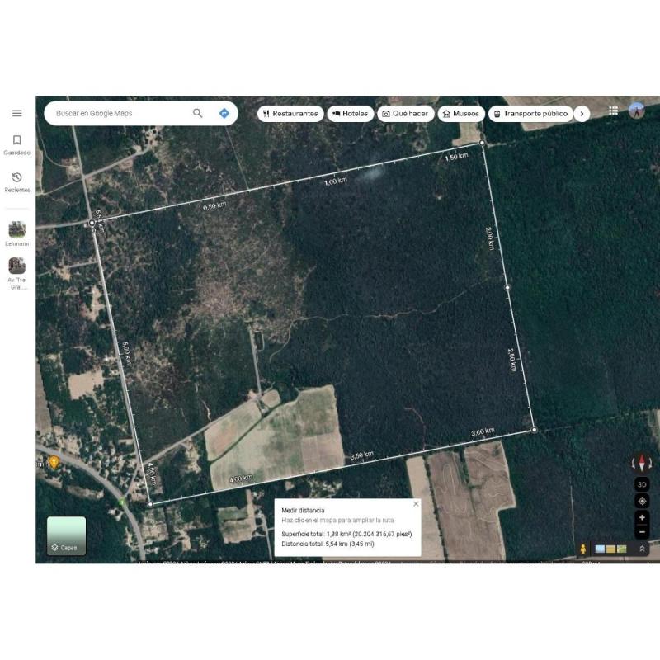
Task: Click the search magnifier icon
Action: click(x=197, y=113)
